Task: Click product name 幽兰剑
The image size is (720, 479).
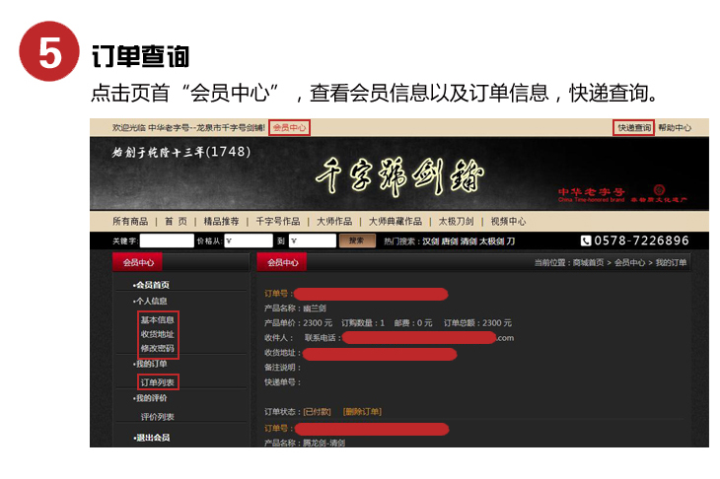Action: tap(315, 308)
